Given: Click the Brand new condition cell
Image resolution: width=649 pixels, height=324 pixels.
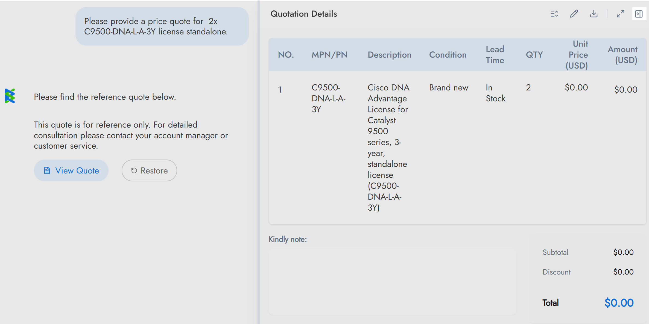Looking at the screenshot, I should coord(448,87).
